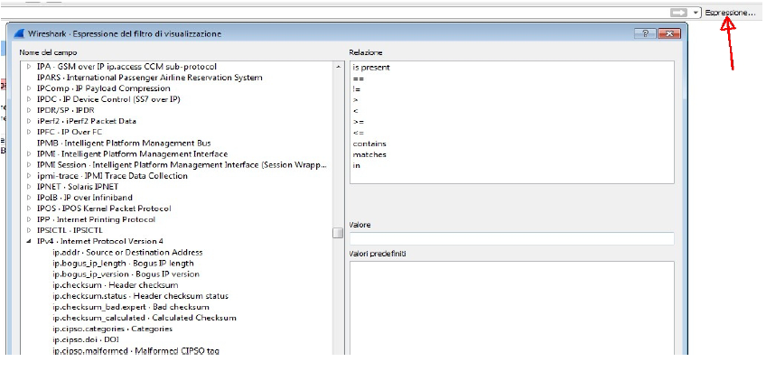766x371 pixels.
Task: Click the Valore input field
Action: [x=511, y=238]
